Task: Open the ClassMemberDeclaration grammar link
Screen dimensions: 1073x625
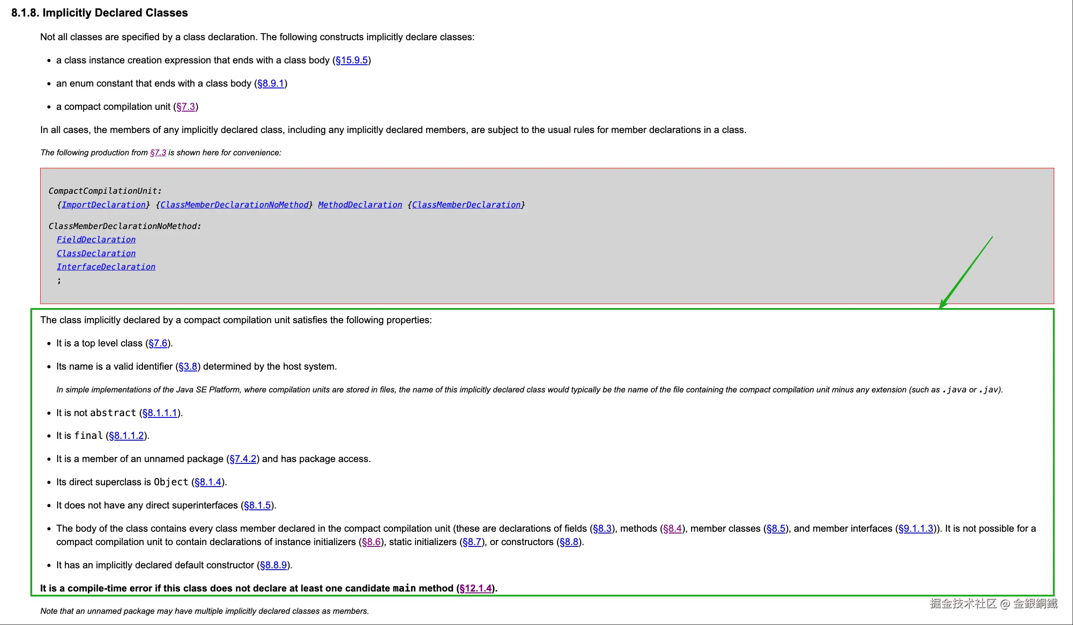Action: pyautogui.click(x=466, y=204)
